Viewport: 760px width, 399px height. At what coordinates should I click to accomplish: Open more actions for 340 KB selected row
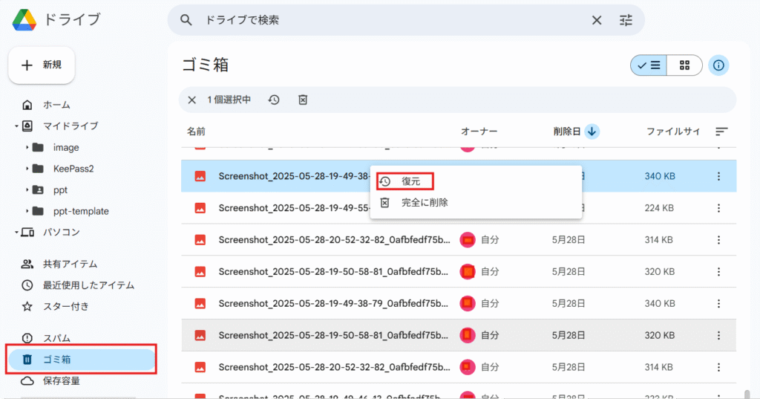coord(718,176)
